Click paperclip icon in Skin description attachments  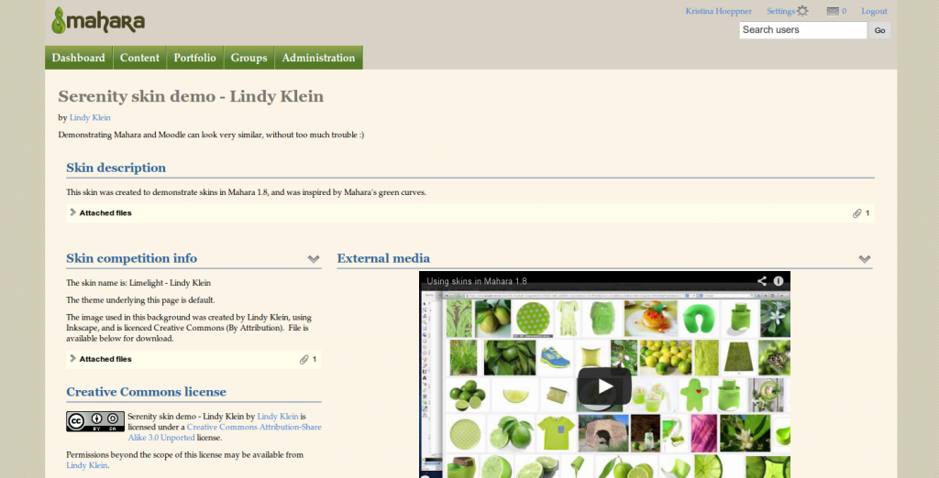point(857,213)
